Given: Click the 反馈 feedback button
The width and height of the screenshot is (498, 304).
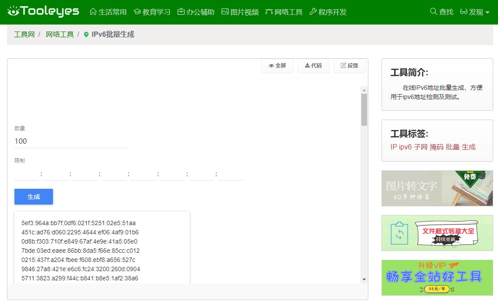Looking at the screenshot, I should (350, 66).
